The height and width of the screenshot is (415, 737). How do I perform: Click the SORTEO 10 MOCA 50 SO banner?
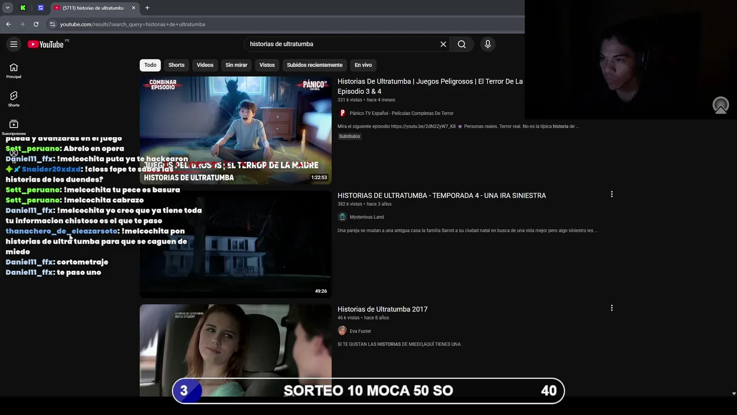(368, 391)
